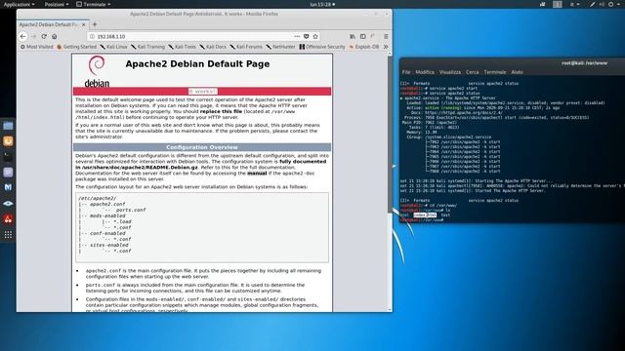The width and height of the screenshot is (625, 351).
Task: Open the Terminale app menu in top bar
Action: point(94,4)
